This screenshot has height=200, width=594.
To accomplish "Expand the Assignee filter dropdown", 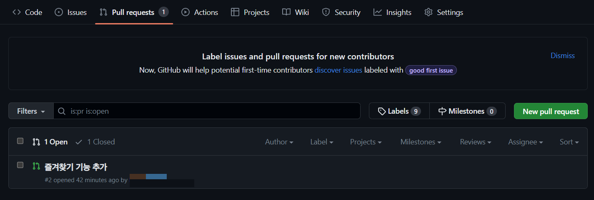I will (x=526, y=142).
